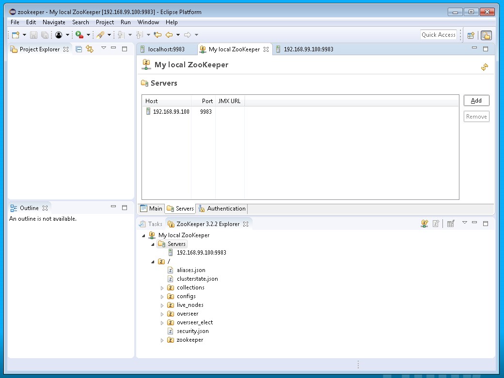Select the 192.168.99.100 host row

[x=171, y=112]
